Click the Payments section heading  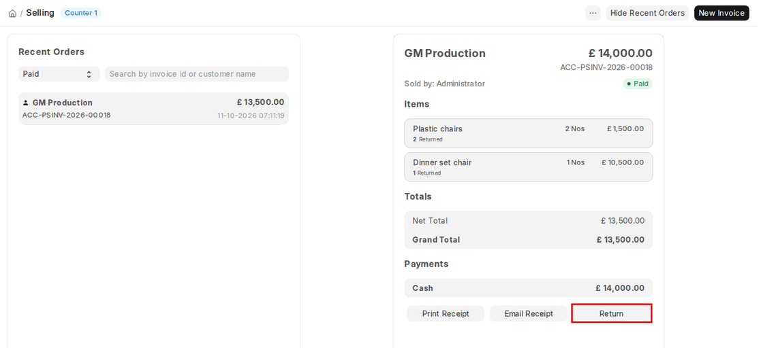[x=426, y=264]
